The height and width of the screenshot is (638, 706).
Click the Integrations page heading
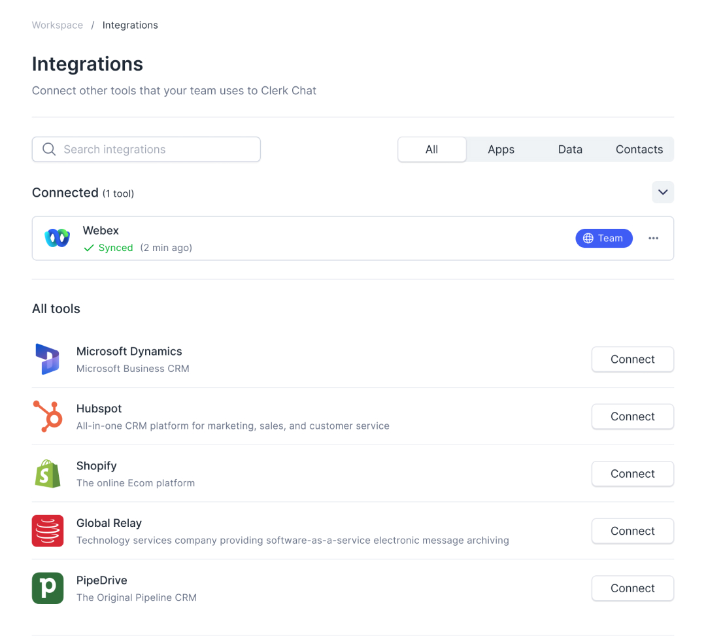[88, 64]
